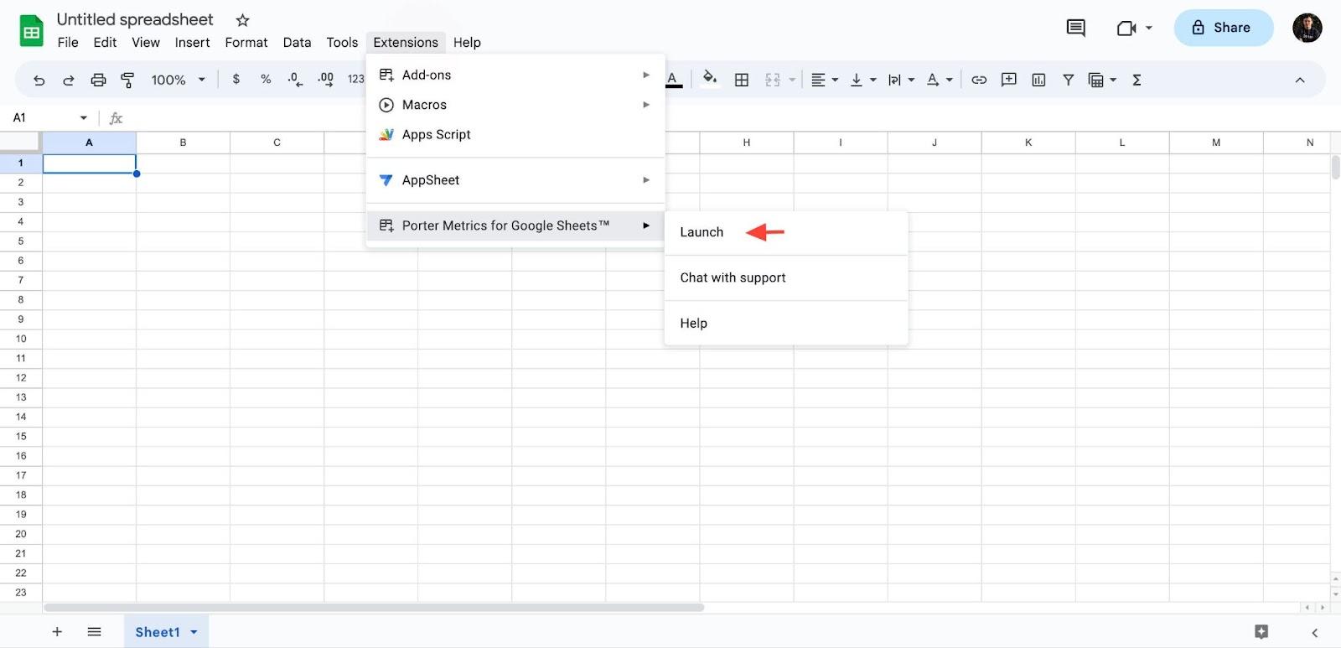Open the Edit menu
Viewport: 1341px width, 648px height.
105,42
